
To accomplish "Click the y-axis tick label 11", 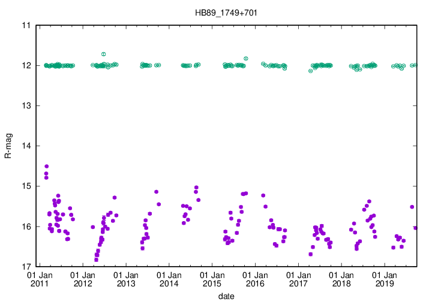I will (x=25, y=26).
